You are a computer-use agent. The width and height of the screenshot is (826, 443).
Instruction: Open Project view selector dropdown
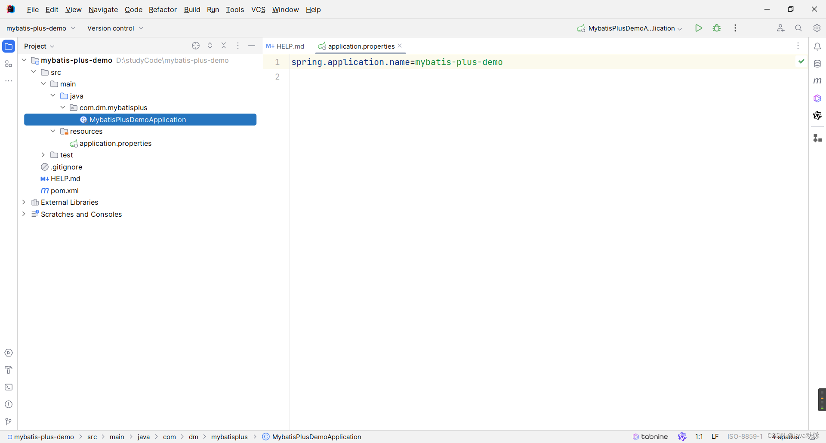[x=39, y=46]
